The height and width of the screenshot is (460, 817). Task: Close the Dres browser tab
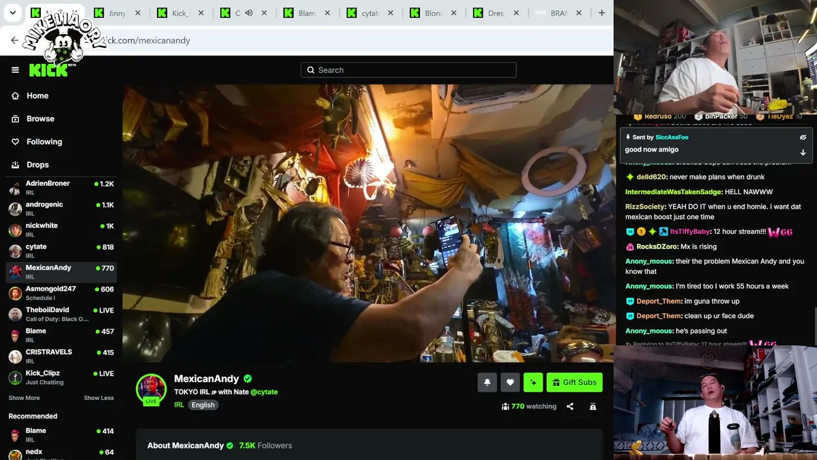point(516,13)
